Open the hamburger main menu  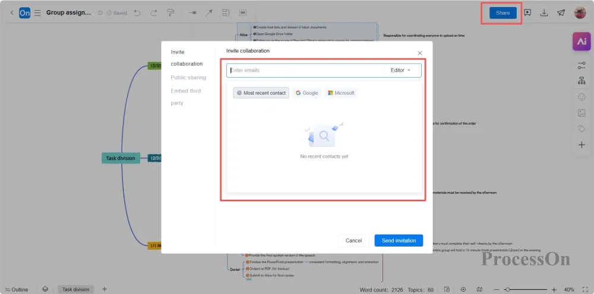(x=37, y=12)
